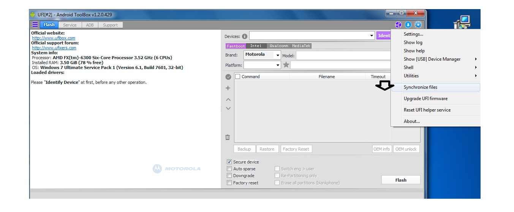Add a command with the plus icon
The width and height of the screenshot is (514, 212).
pyautogui.click(x=228, y=88)
